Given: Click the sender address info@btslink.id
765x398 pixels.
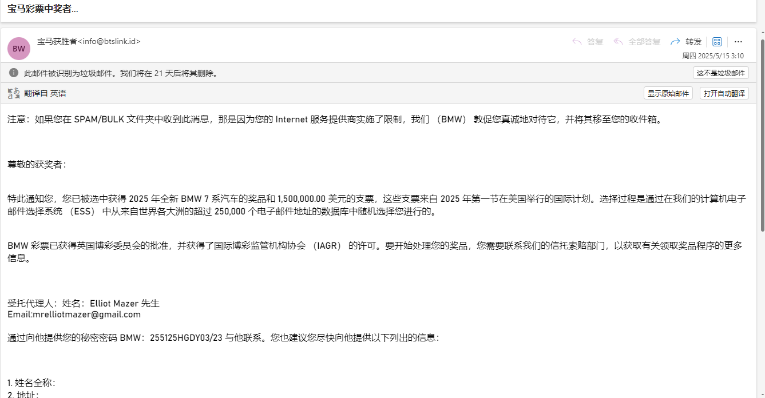Looking at the screenshot, I should tap(110, 41).
